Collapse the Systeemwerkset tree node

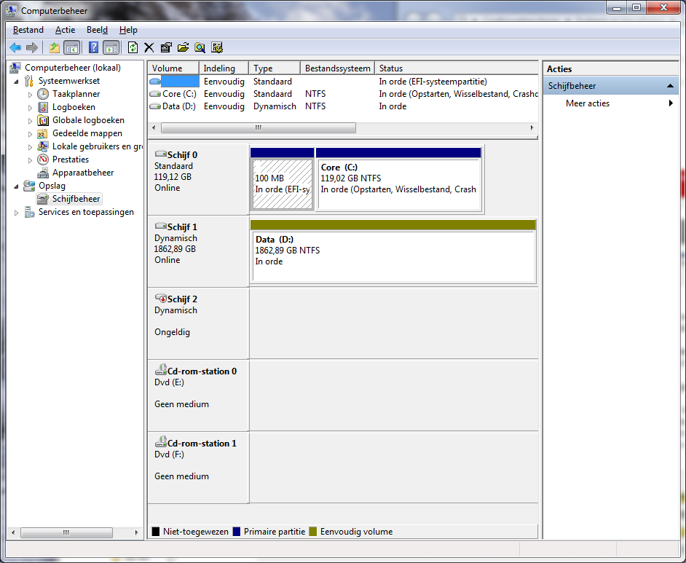coord(17,81)
